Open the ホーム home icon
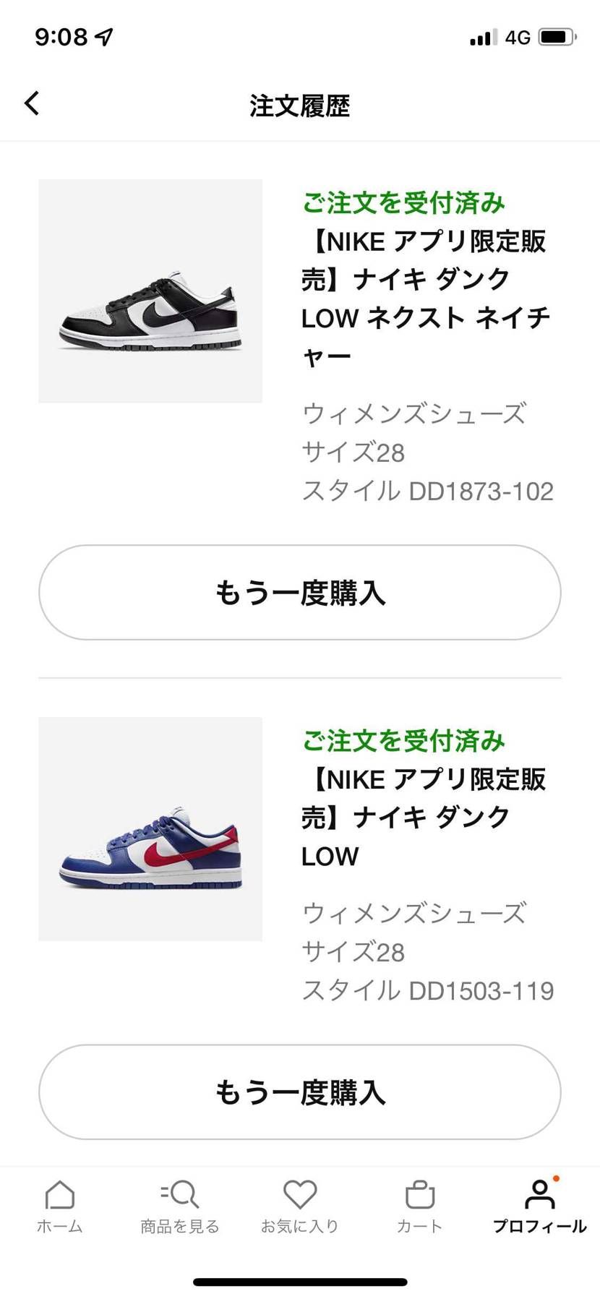600x1299 pixels. pos(60,1194)
